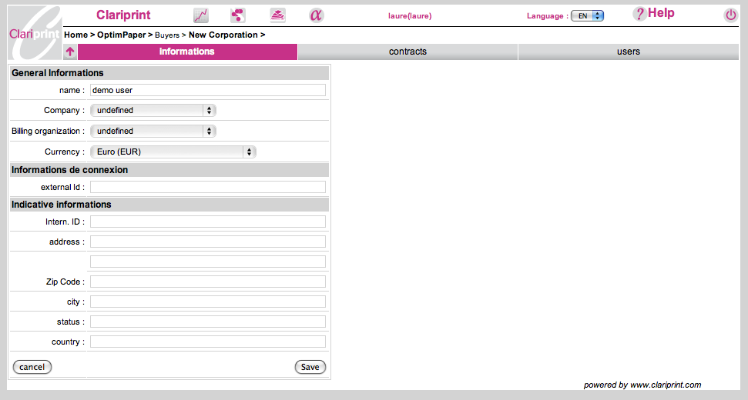
Task: Focus the Zip Code text field
Action: click(x=207, y=282)
